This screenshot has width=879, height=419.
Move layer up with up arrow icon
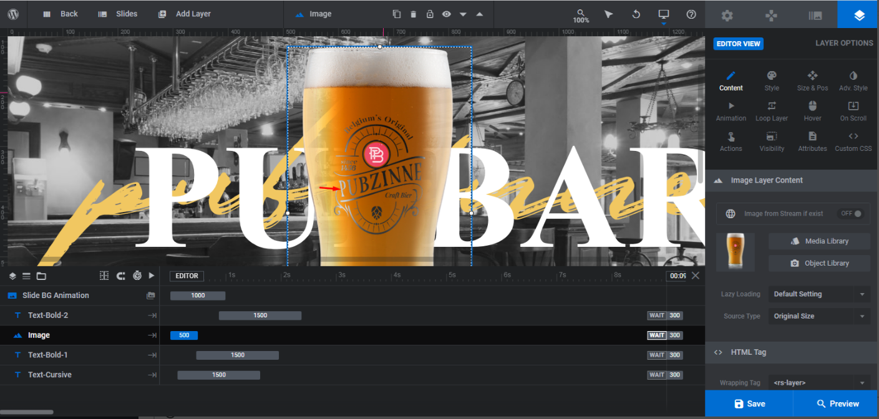479,14
